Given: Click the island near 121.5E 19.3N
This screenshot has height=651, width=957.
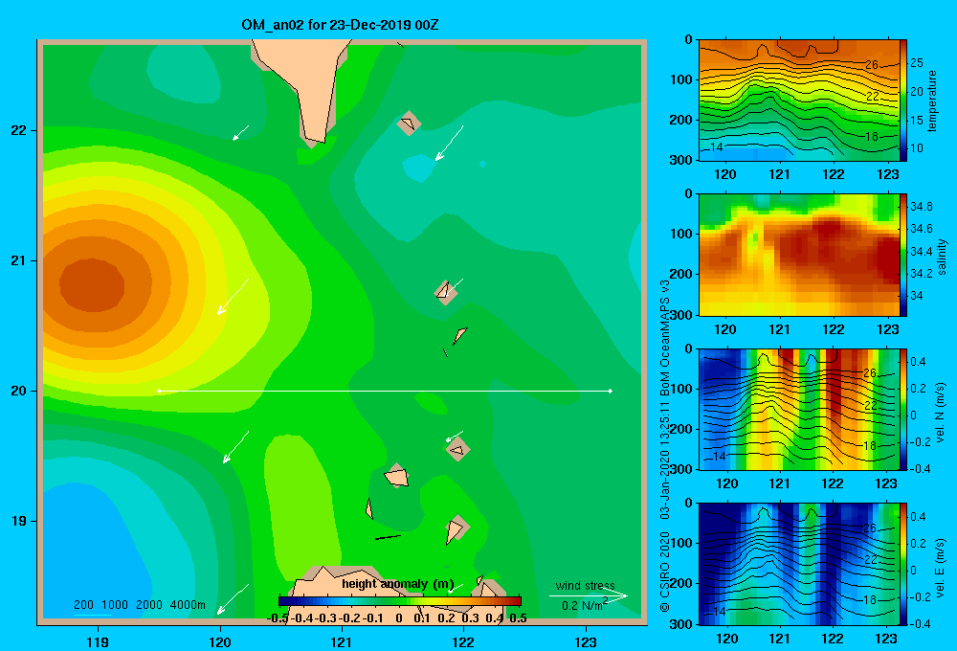Looking at the screenshot, I should pos(397,476).
